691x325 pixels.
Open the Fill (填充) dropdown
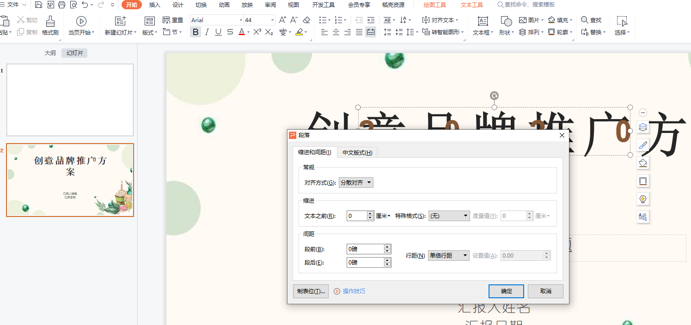click(x=560, y=20)
